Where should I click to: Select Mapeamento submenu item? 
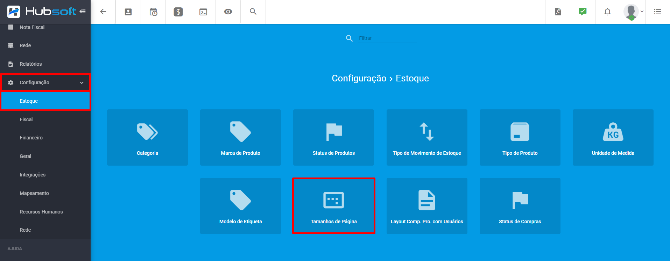tap(45, 193)
